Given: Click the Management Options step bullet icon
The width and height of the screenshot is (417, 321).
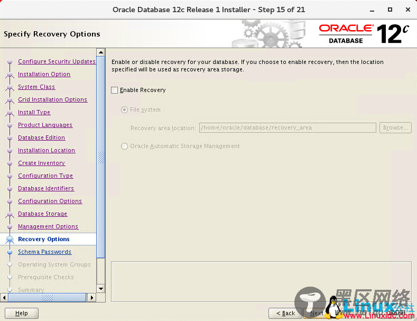Looking at the screenshot, I should pos(10,226).
